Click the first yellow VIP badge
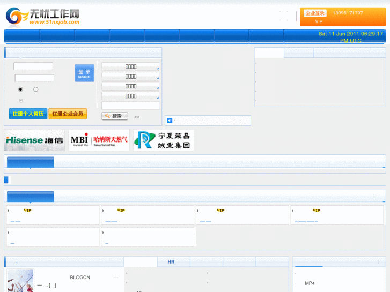The height and width of the screenshot is (292, 390). pyautogui.click(x=28, y=211)
